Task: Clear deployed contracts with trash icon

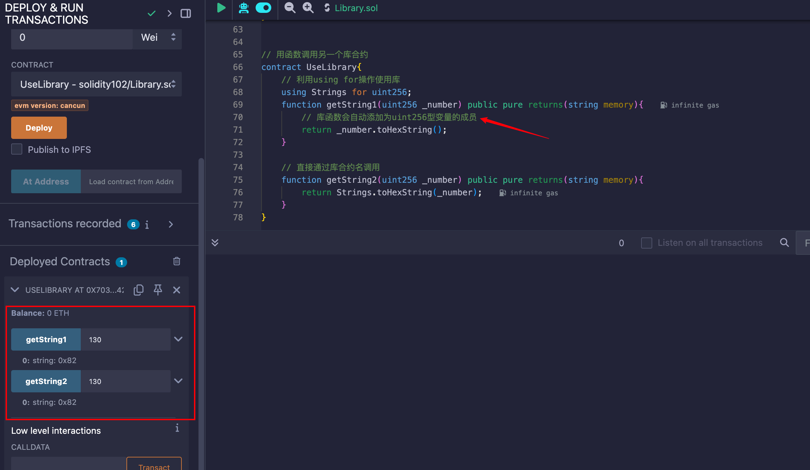Action: 177,261
